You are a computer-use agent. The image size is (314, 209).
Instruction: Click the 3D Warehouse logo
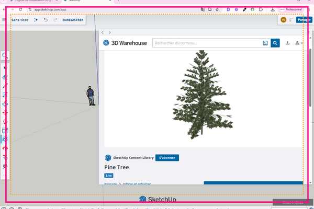(x=125, y=43)
